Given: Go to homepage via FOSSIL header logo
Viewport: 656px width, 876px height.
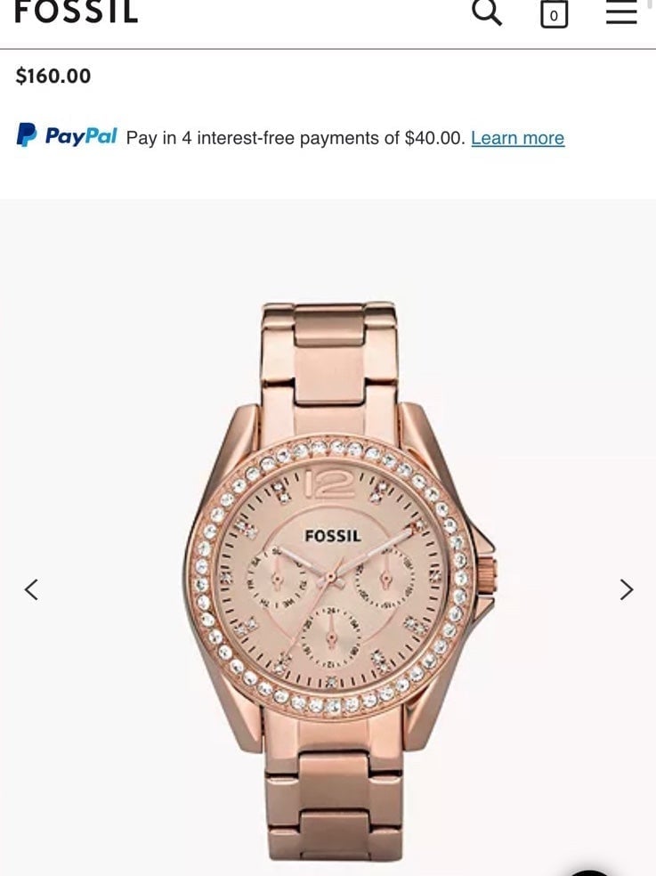Looking at the screenshot, I should tap(76, 12).
